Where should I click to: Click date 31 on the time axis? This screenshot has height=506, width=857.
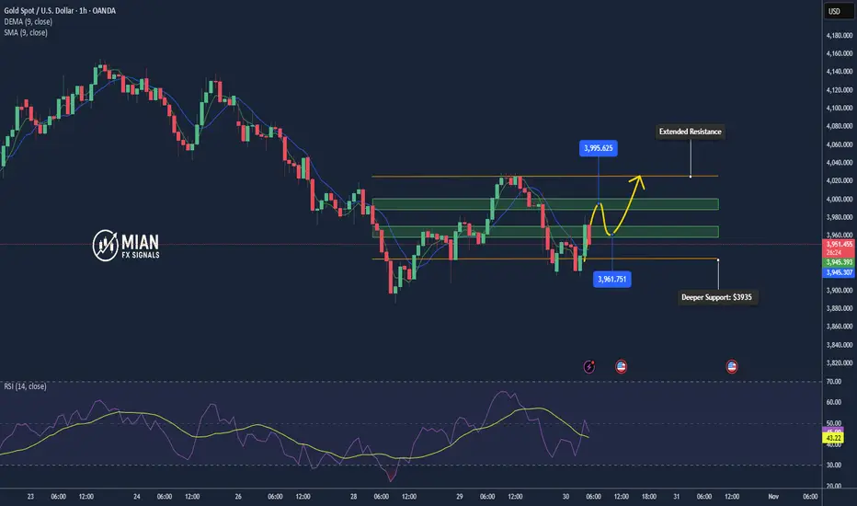pyautogui.click(x=676, y=497)
